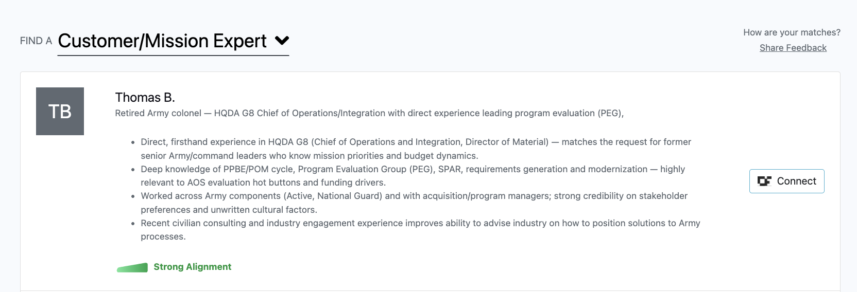Click the FIND A label
Screen dimensions: 857x292
[36, 41]
